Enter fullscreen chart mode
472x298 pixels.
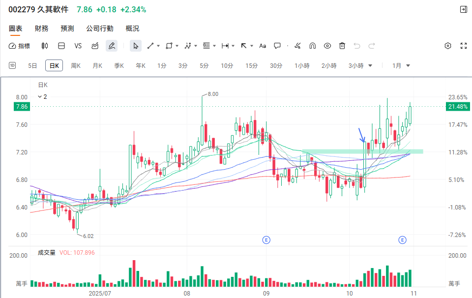click(x=464, y=46)
